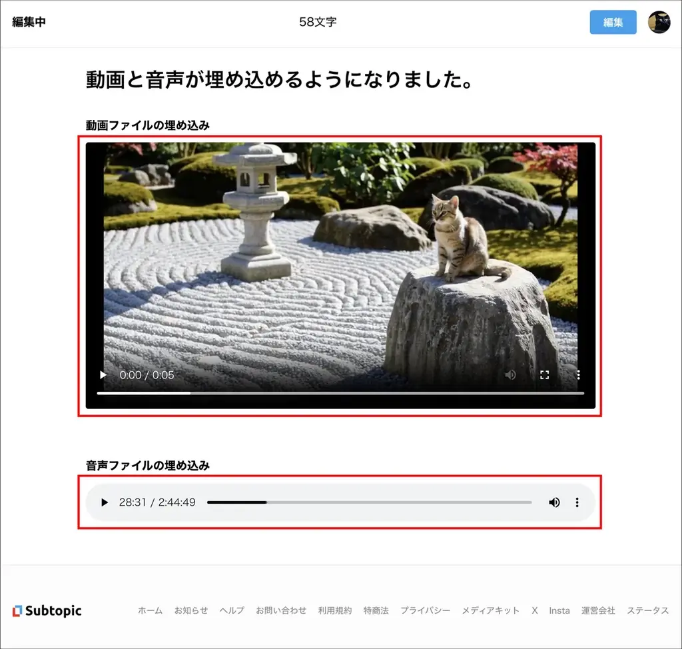The image size is (682, 649).
Task: Click the Subtopic footer logo
Action: pos(46,610)
